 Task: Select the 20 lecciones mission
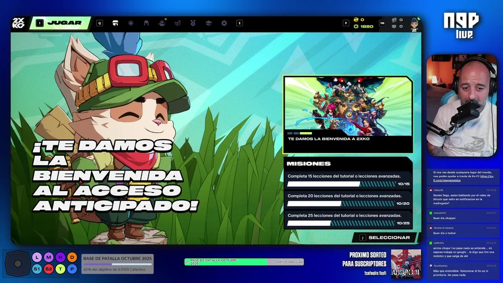coord(348,200)
